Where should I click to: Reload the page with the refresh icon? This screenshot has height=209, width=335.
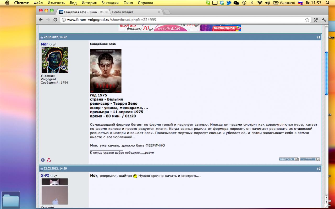(x=55, y=20)
